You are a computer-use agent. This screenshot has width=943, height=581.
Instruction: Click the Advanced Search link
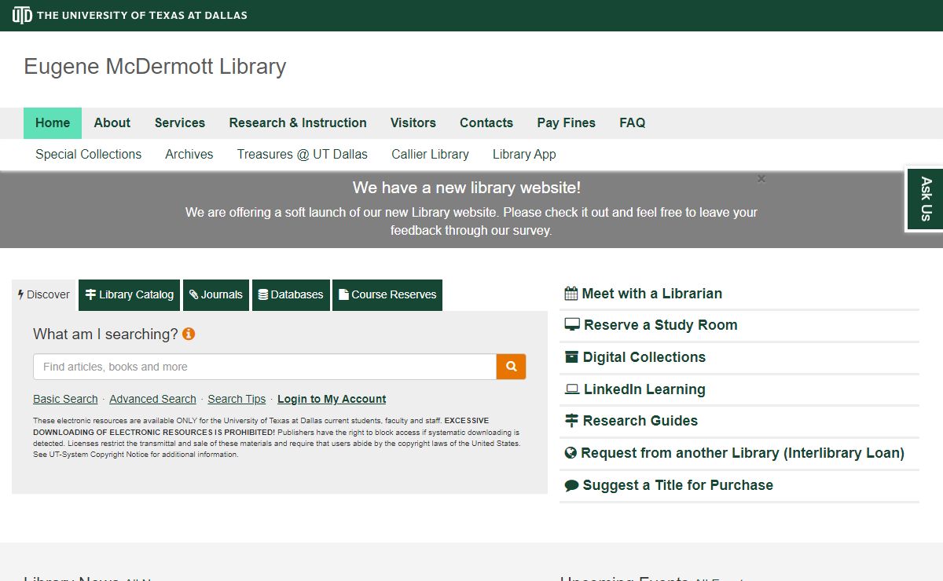152,399
